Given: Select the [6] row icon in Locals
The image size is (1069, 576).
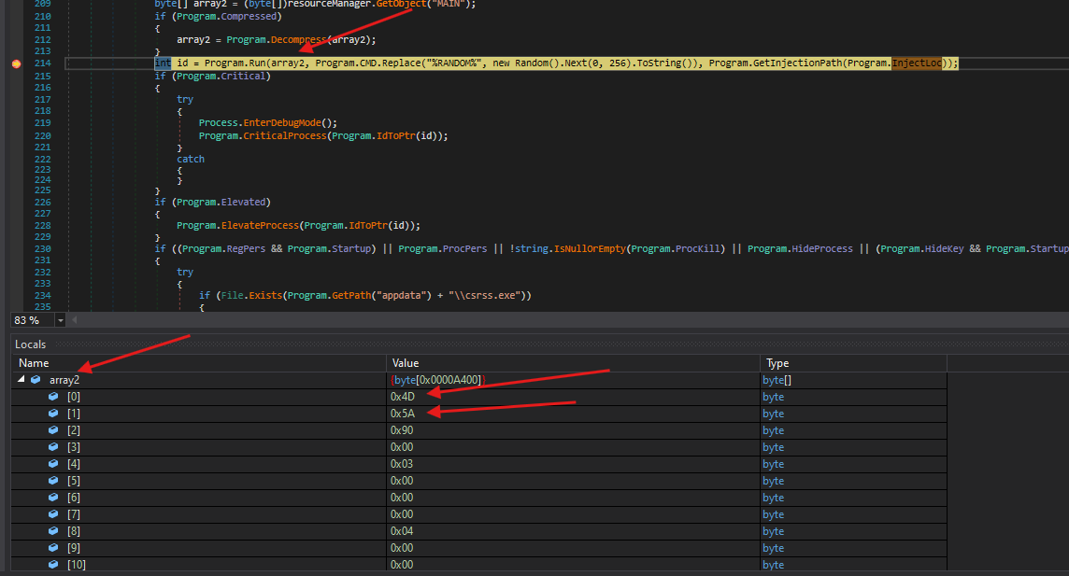Looking at the screenshot, I should click(x=53, y=497).
